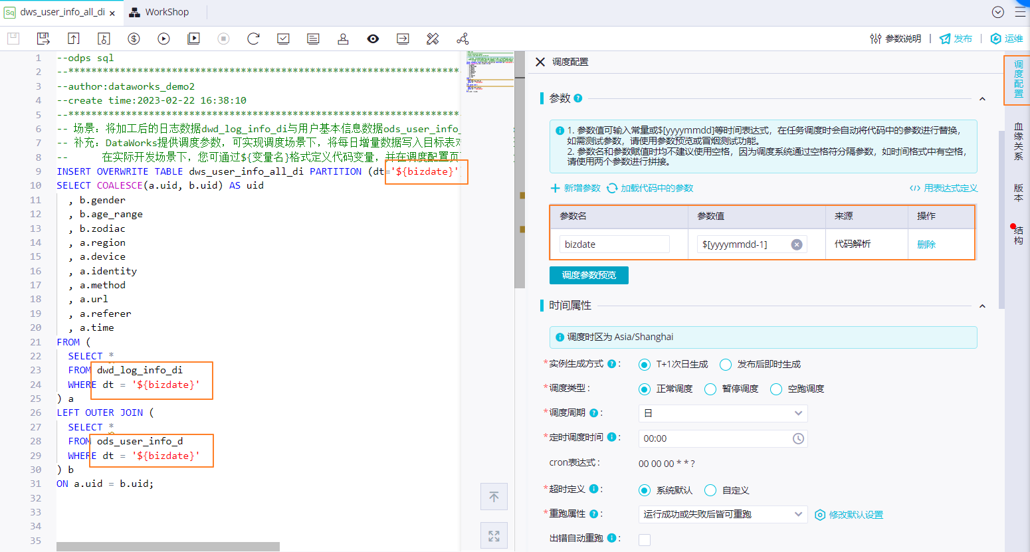This screenshot has width=1030, height=552.
Task: Click info icon next to 超时定义
Action: (x=593, y=489)
